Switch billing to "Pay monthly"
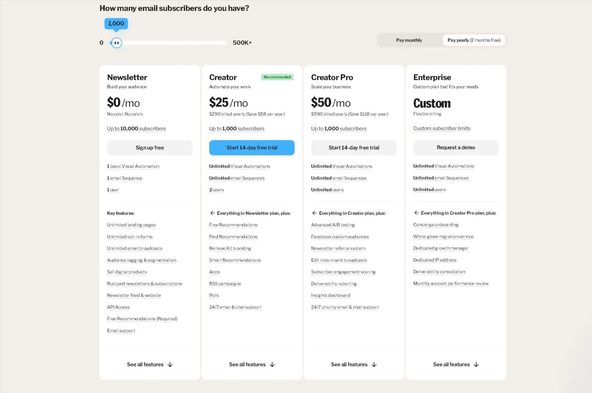This screenshot has height=393, width=592. coord(409,40)
